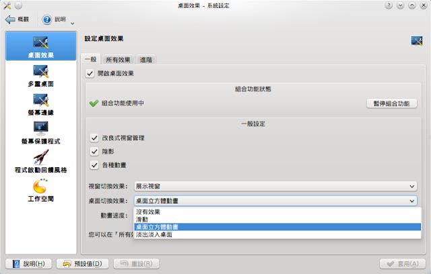Toggle the 開啟桌面效果 checkbox
The height and width of the screenshot is (274, 431).
click(90, 73)
